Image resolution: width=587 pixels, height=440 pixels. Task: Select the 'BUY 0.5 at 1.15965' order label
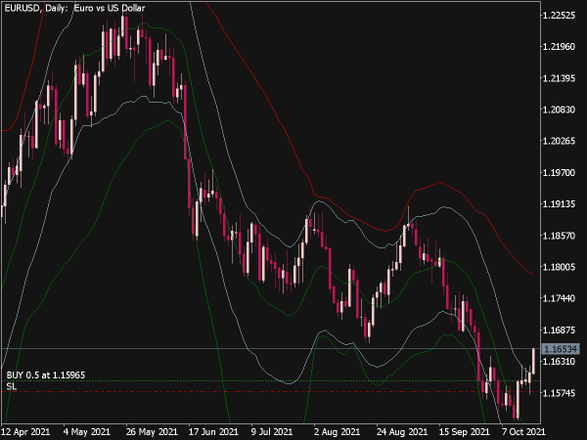46,374
